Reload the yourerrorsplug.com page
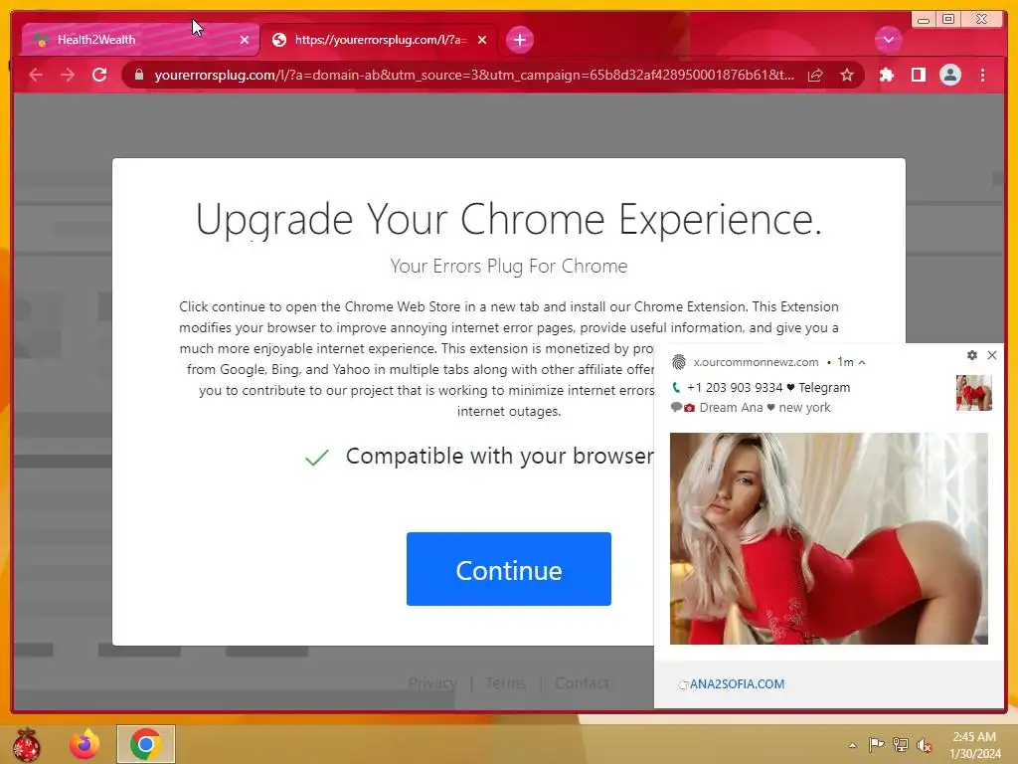 [x=99, y=76]
